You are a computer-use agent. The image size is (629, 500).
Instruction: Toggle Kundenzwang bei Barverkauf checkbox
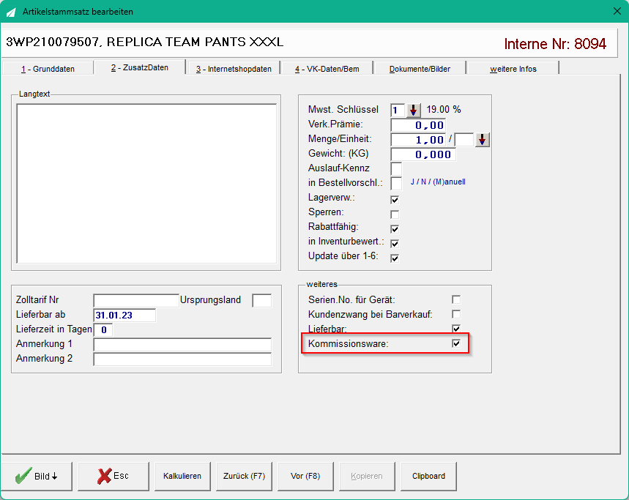(456, 314)
